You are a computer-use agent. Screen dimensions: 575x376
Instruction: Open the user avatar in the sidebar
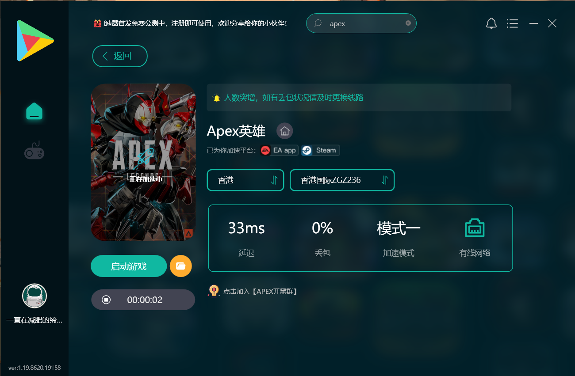(34, 296)
